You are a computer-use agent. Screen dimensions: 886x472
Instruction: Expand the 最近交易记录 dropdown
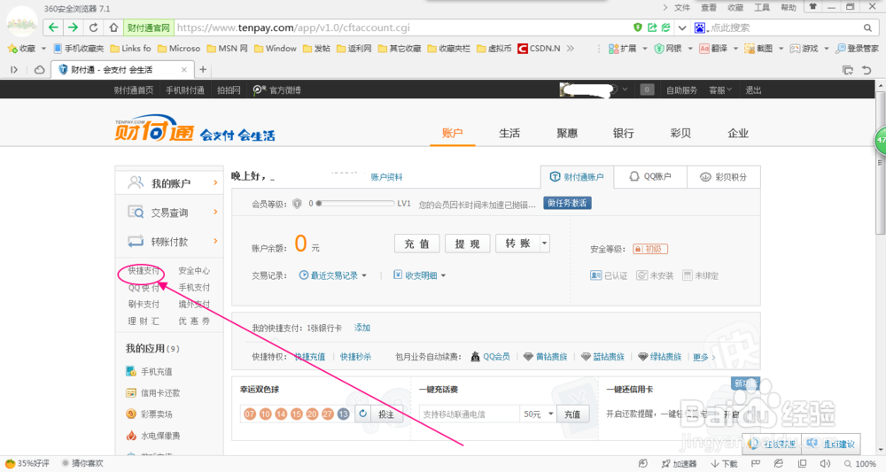[364, 275]
